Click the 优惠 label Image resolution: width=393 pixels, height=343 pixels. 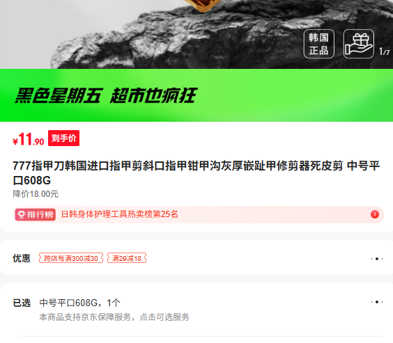pyautogui.click(x=22, y=258)
